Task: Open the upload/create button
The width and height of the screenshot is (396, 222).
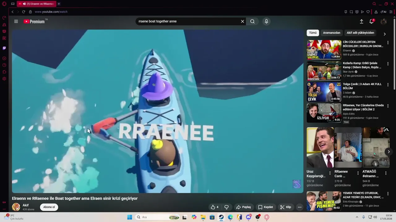Action: click(x=361, y=21)
